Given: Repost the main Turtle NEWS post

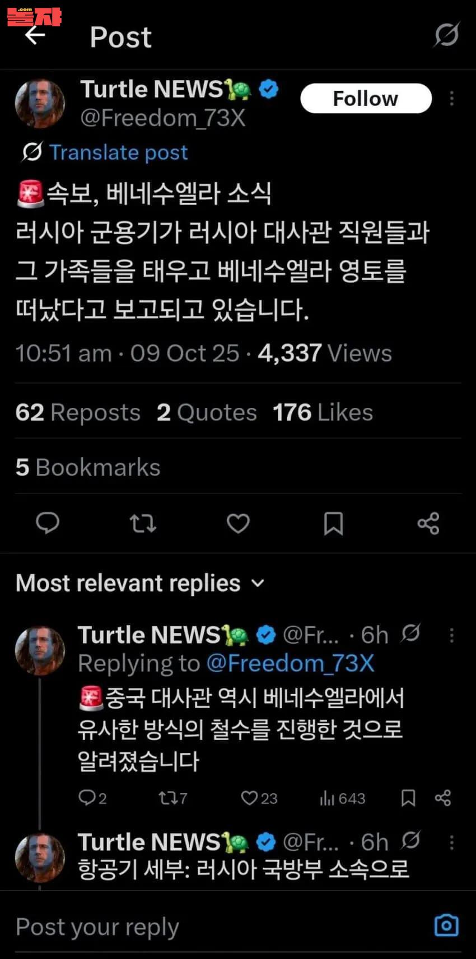Looking at the screenshot, I should [x=143, y=523].
